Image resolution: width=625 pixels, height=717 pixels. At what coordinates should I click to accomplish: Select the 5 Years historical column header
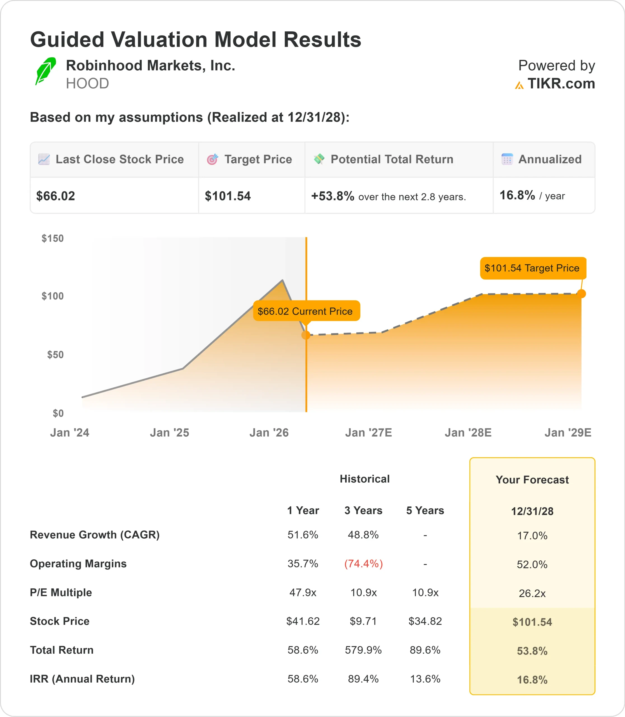(425, 510)
